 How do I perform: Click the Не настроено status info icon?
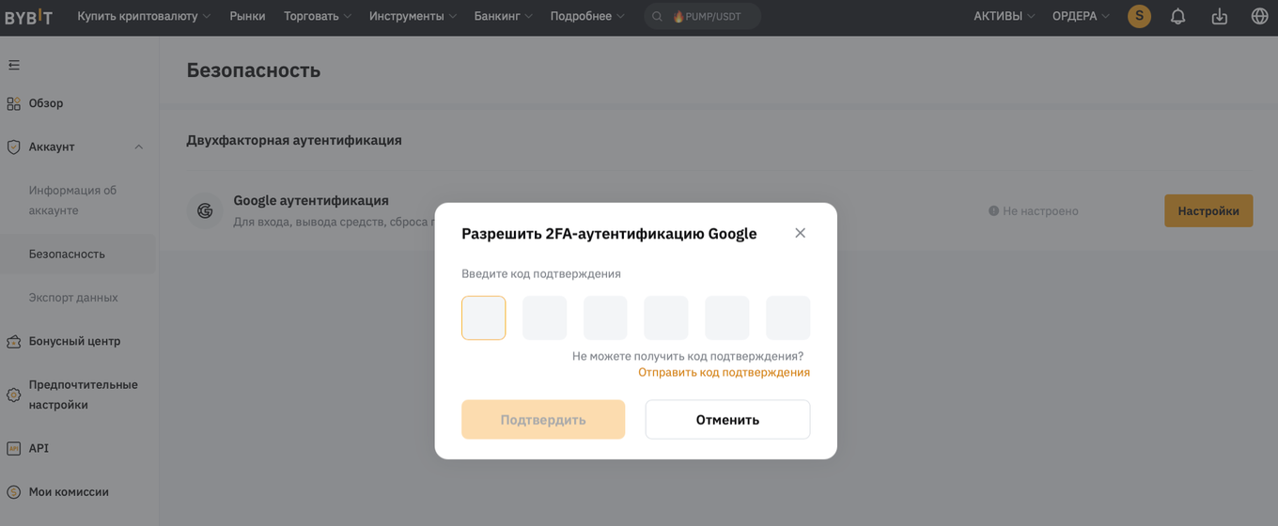pos(993,211)
